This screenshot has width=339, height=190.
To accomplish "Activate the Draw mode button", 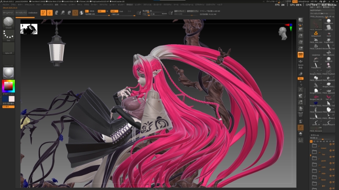I will (50, 13).
